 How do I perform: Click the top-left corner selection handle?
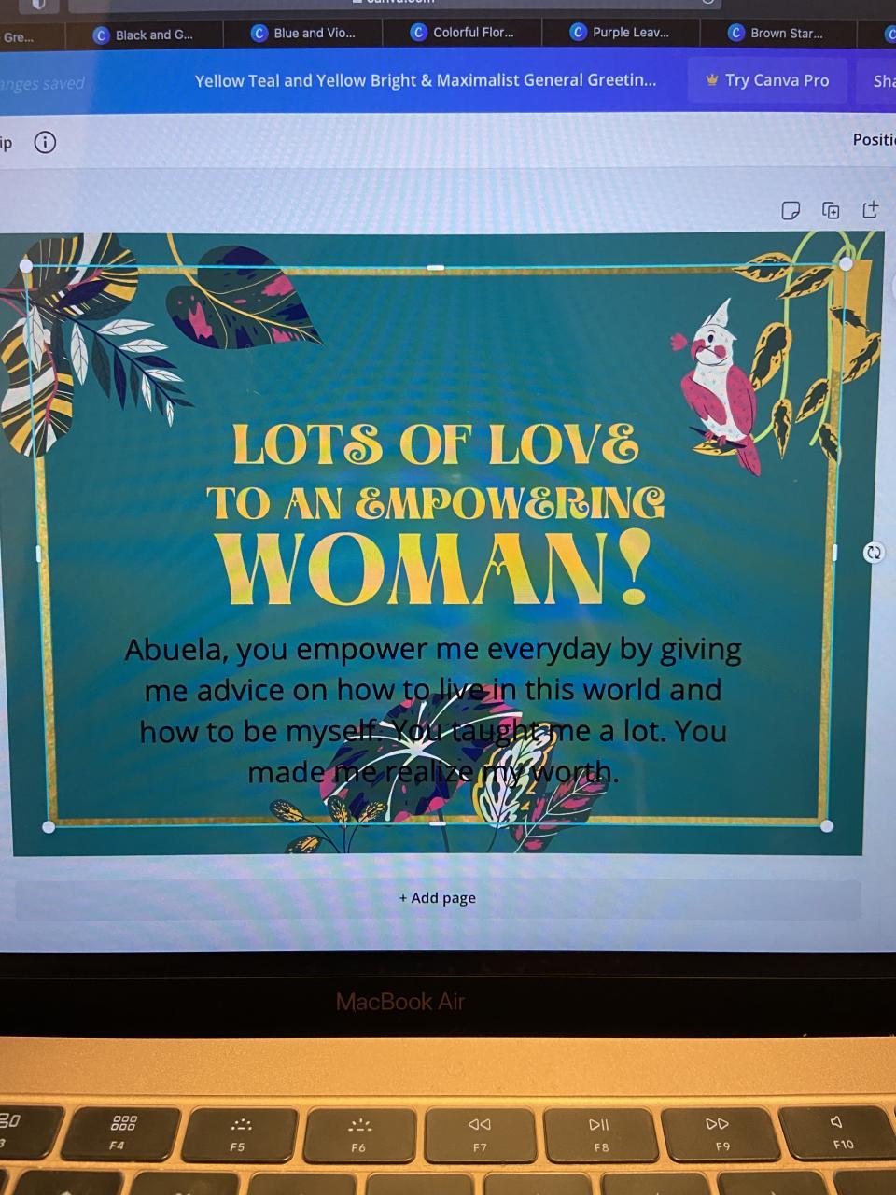(x=26, y=266)
